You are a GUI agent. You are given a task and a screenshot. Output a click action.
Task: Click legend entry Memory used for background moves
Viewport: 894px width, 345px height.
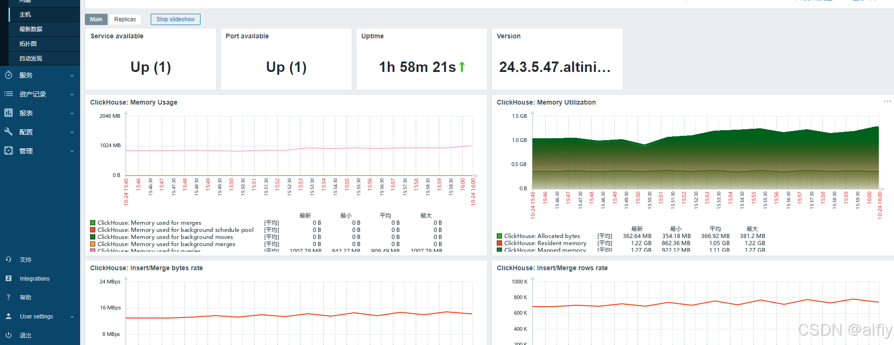pyautogui.click(x=165, y=237)
